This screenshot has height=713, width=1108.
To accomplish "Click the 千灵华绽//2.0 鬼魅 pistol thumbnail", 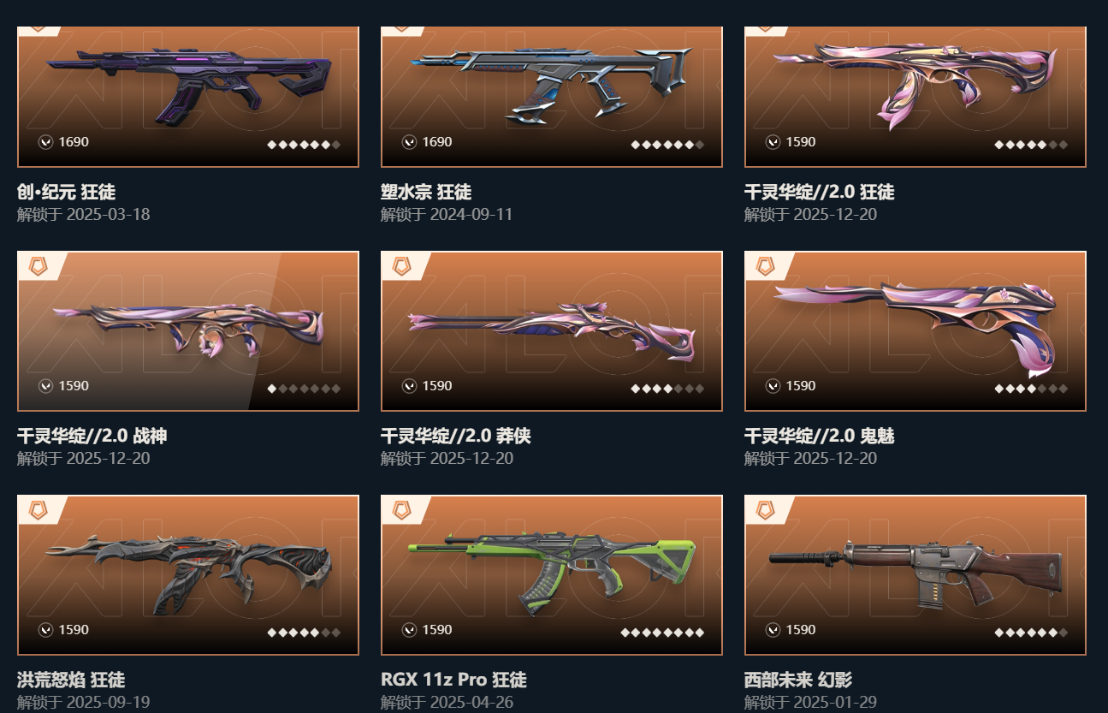I will pos(915,329).
